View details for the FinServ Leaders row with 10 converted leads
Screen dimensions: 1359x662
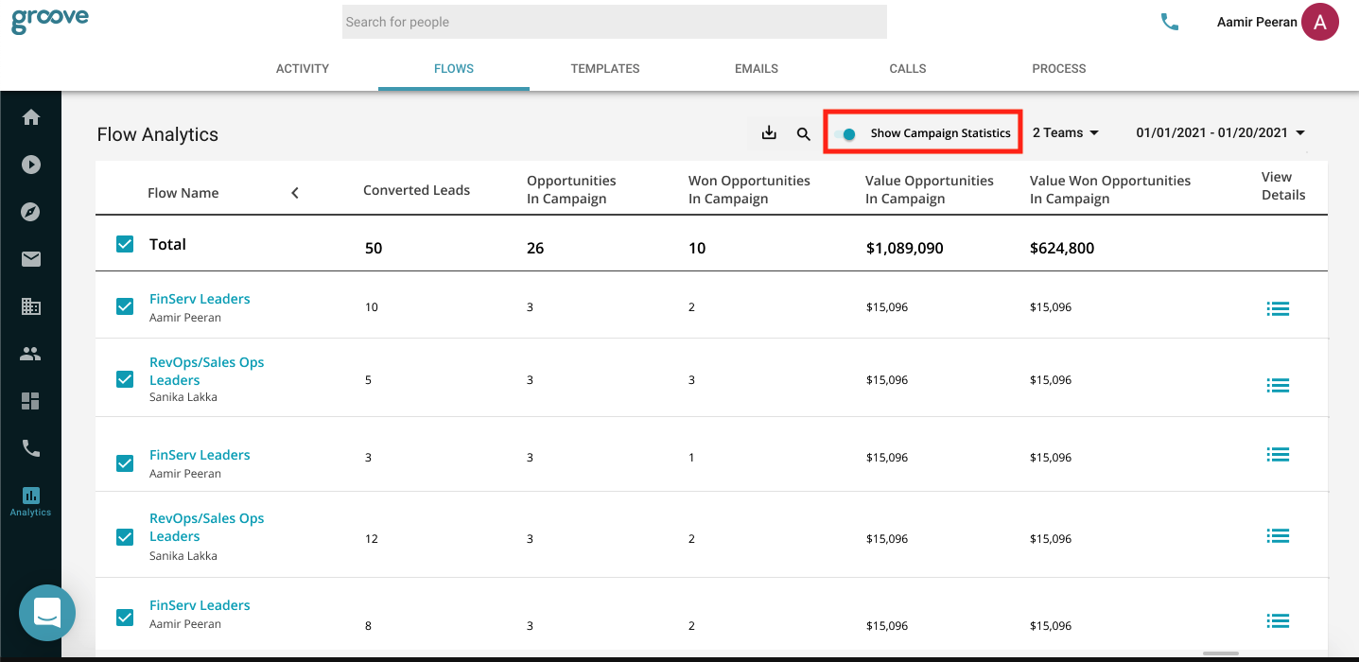click(1278, 308)
